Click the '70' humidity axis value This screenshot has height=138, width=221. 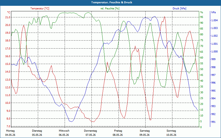pyautogui.click(x=202, y=46)
